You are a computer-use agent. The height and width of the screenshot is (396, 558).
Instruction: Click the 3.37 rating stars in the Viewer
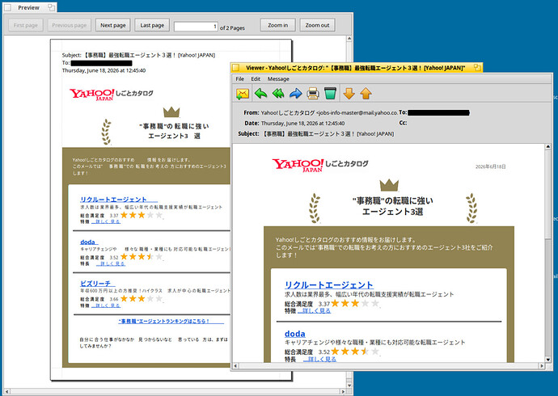click(x=355, y=303)
